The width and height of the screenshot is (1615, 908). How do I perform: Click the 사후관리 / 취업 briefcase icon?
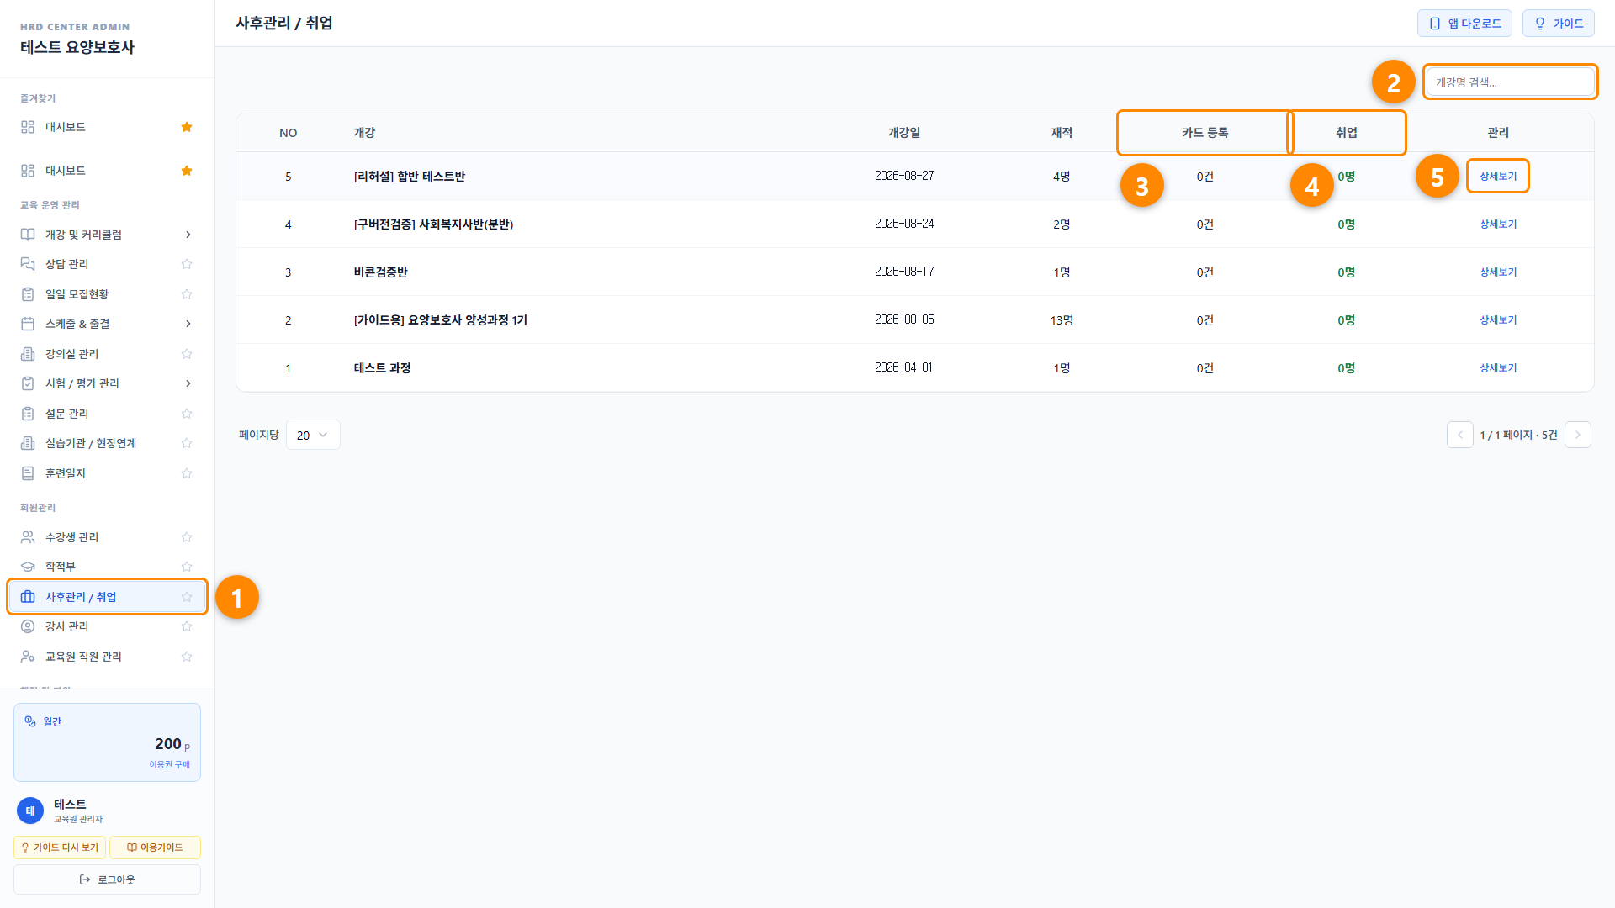click(x=28, y=597)
